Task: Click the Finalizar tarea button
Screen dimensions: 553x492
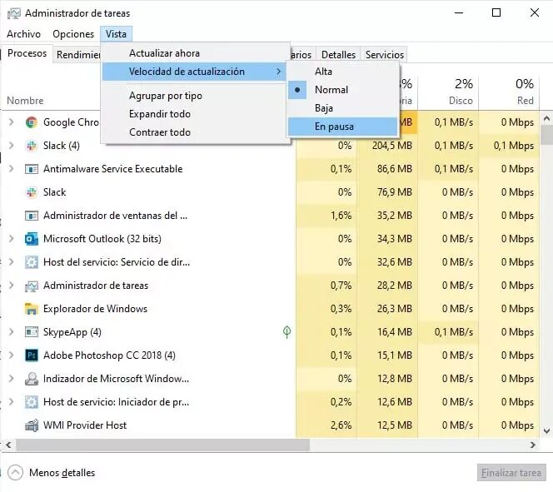Action: (511, 473)
